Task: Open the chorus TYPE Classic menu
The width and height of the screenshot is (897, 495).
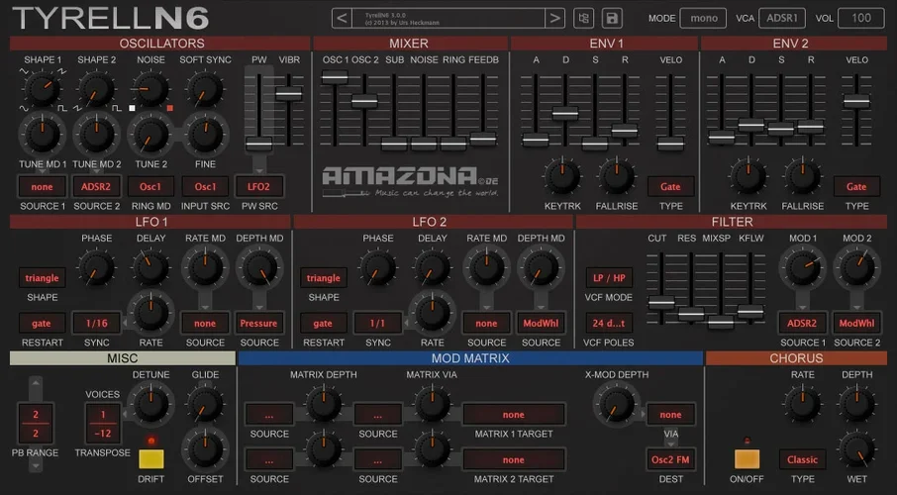Action: [802, 459]
